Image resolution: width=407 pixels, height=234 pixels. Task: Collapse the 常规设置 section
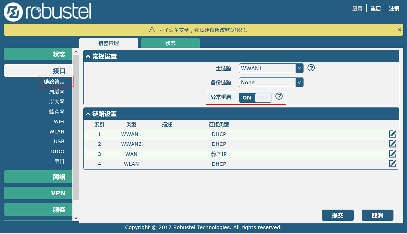[88, 57]
